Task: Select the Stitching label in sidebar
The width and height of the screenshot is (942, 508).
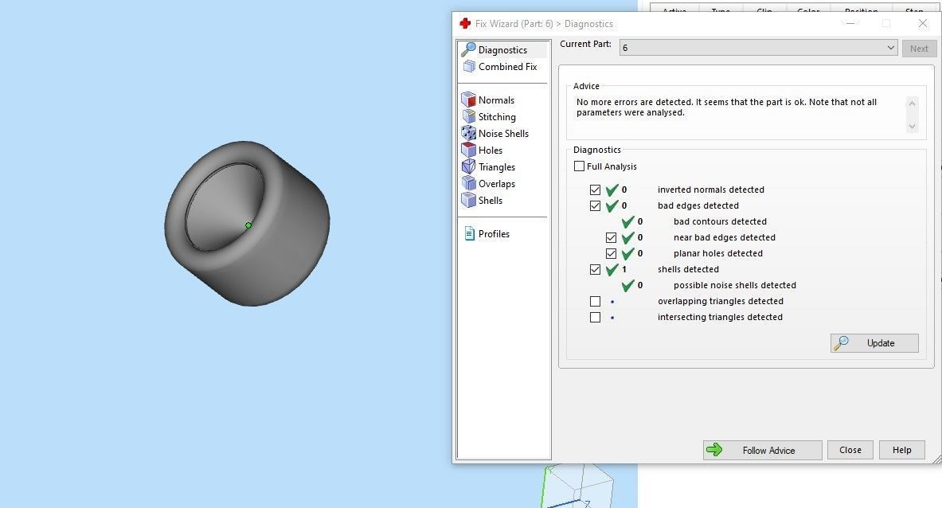Action: pos(497,117)
